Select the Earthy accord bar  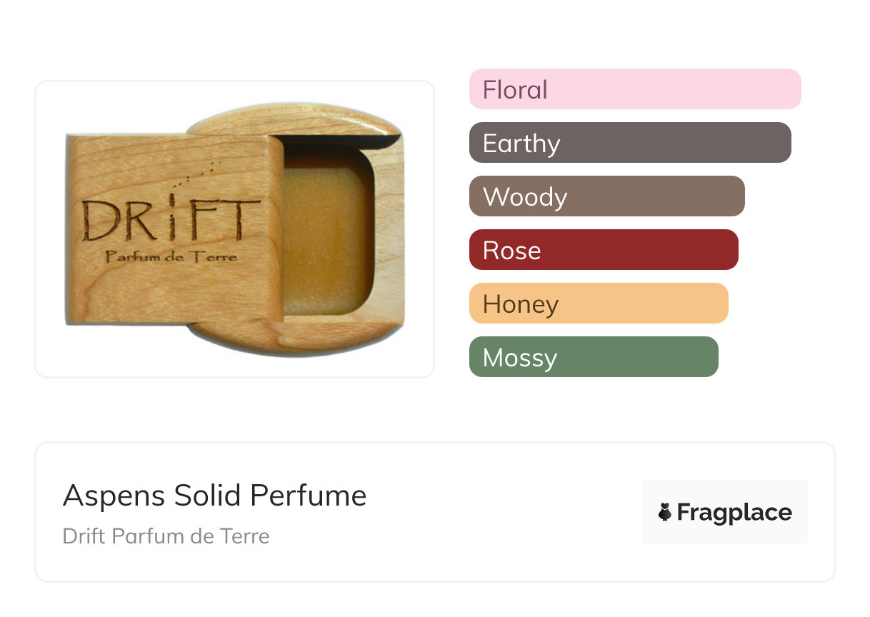coord(629,143)
